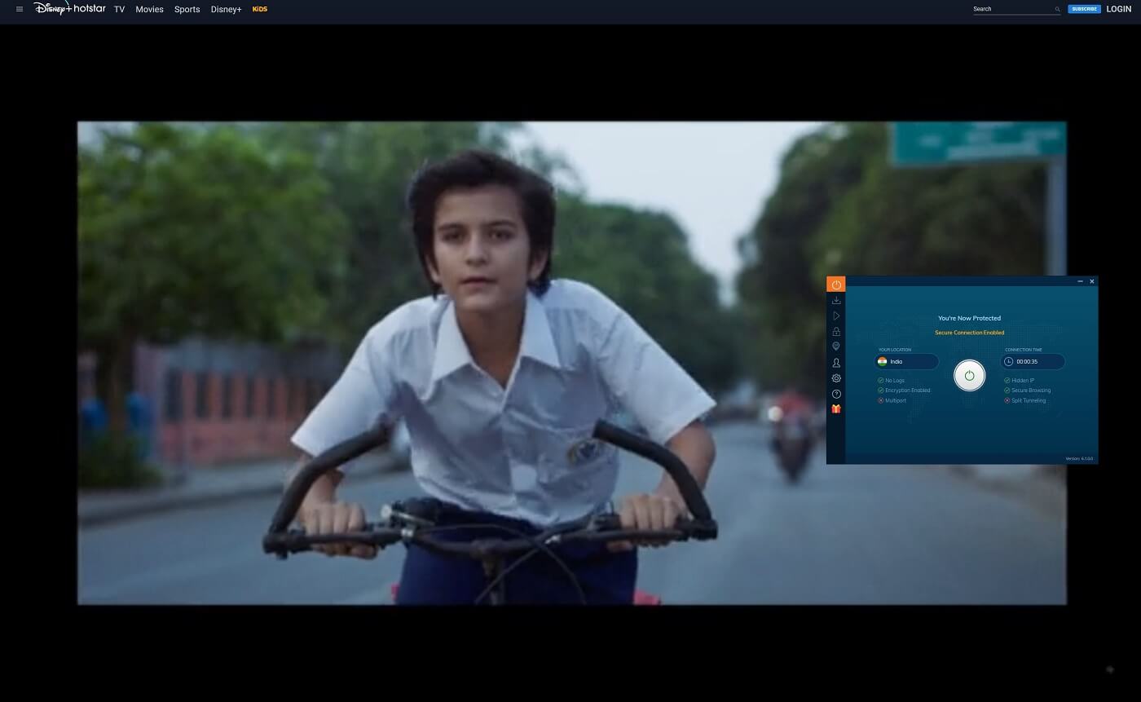Click the Secure Connection Enabled text
Image resolution: width=1141 pixels, height=702 pixels.
(x=969, y=333)
